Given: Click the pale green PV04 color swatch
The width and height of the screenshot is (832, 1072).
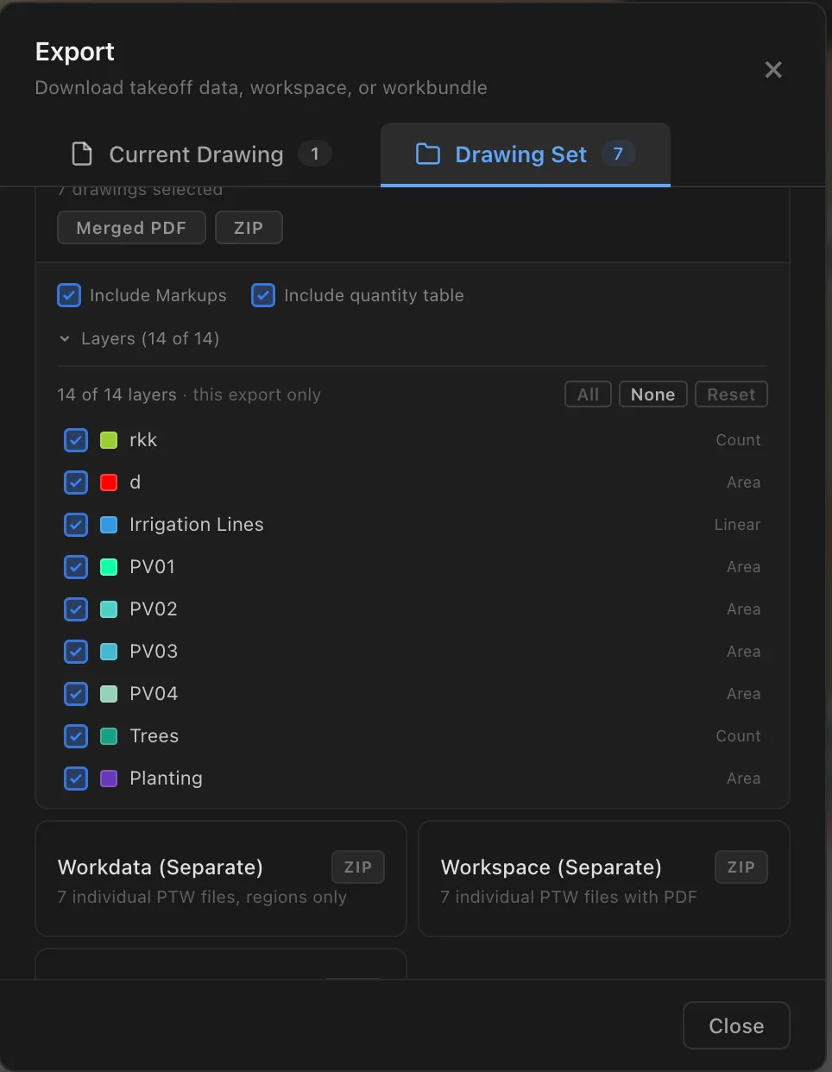Looking at the screenshot, I should (109, 694).
